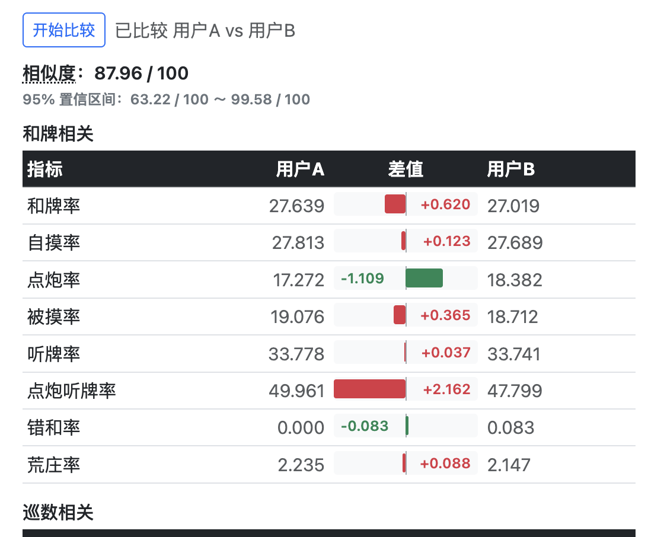The image size is (664, 537).
Task: Click the red bar in 和牌率 row
Action: (x=395, y=204)
